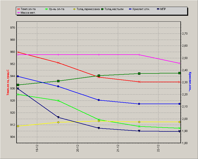
Task: Click the 22-12 date axis label
Action: (158, 148)
